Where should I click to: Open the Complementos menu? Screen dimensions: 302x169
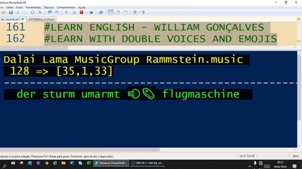click(66, 8)
